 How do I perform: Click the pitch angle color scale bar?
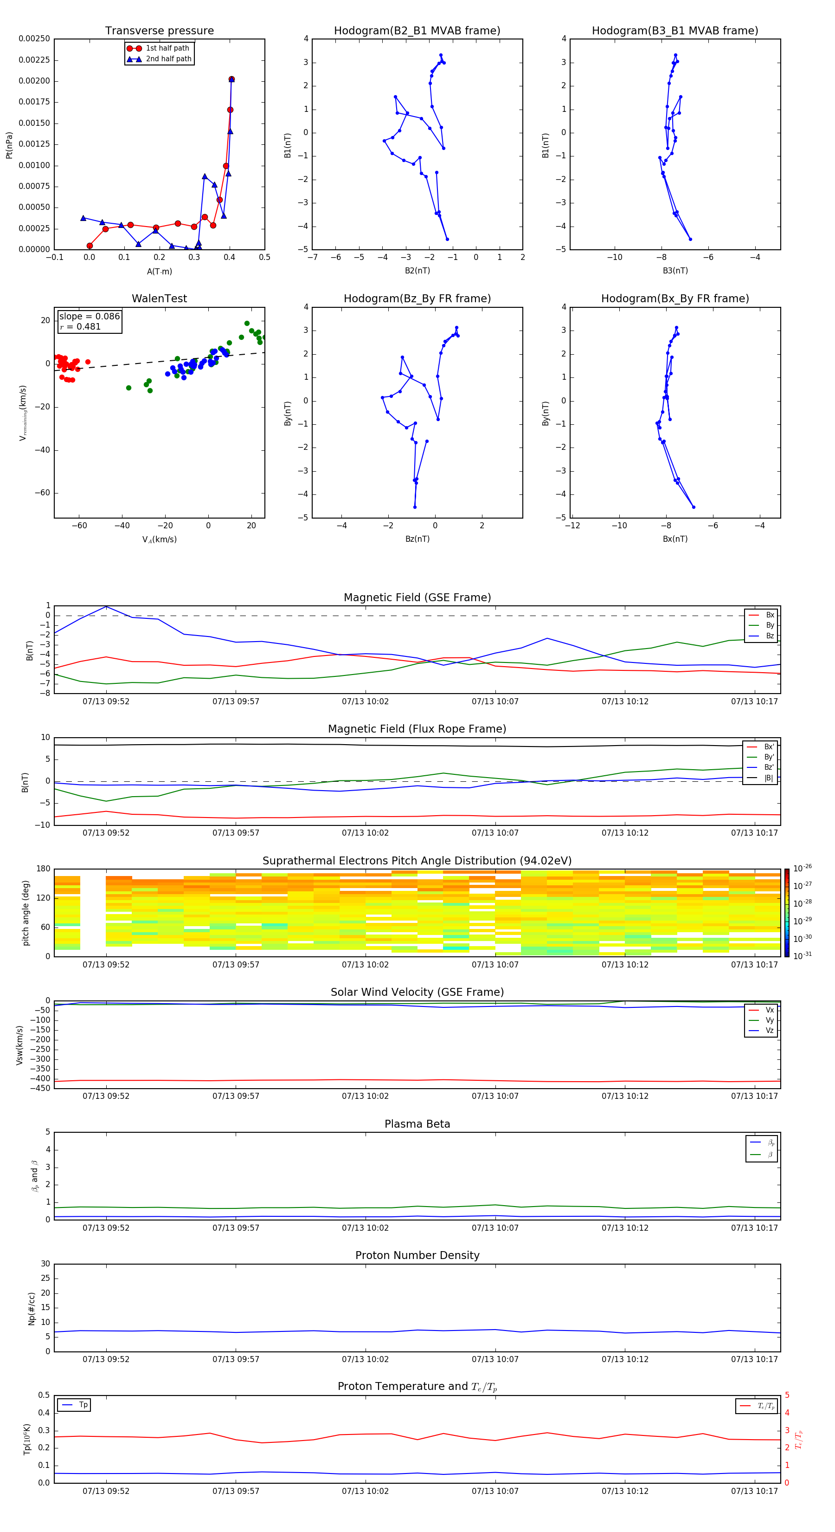coord(787,912)
